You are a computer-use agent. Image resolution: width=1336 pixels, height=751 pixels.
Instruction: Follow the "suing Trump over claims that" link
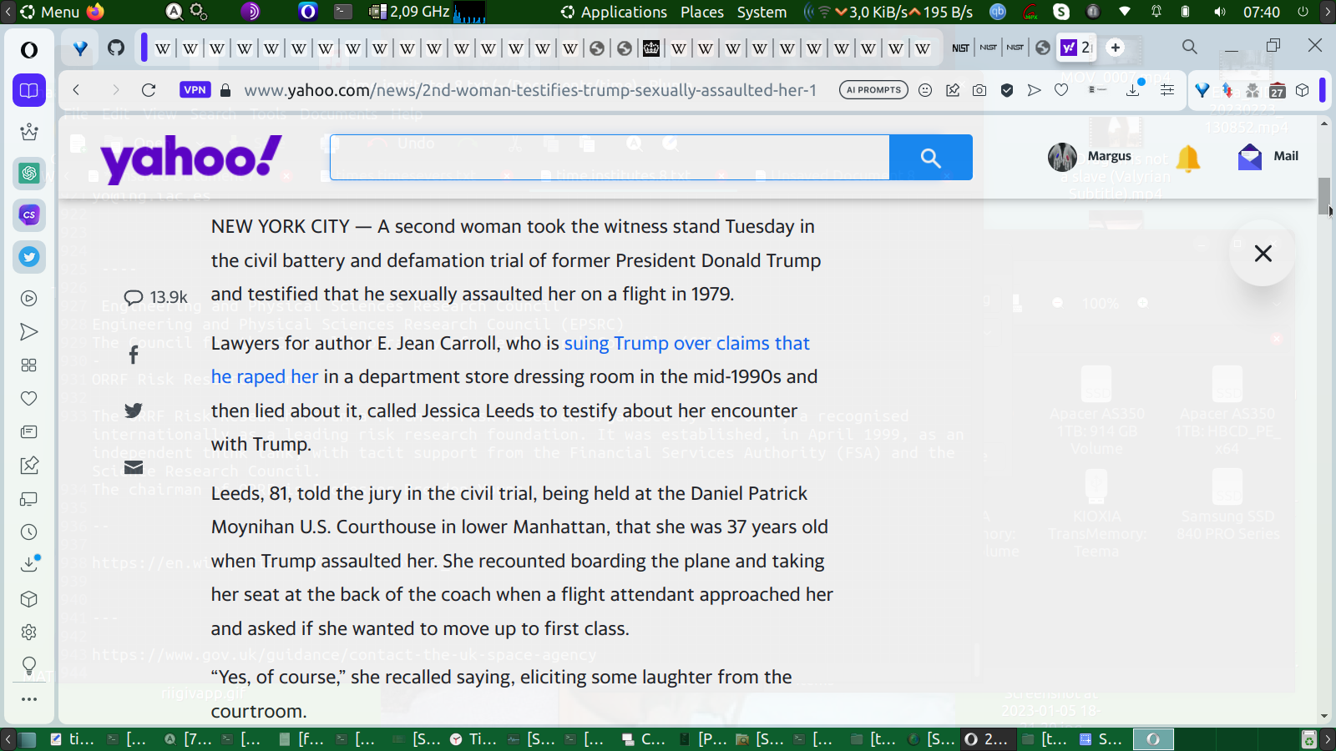click(x=686, y=343)
